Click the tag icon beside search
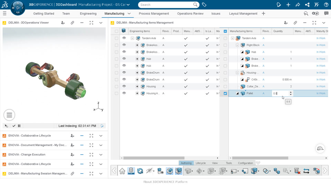 click(x=204, y=4)
